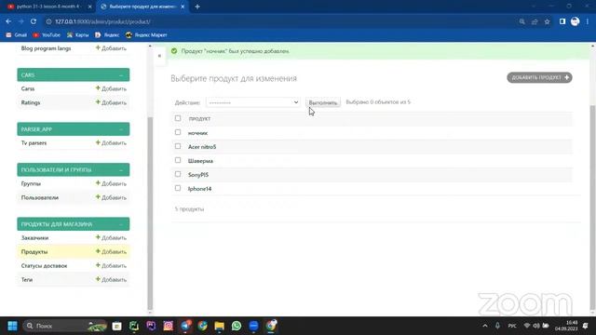Open Теги in the sidebar
This screenshot has height=335, width=596.
tap(27, 279)
